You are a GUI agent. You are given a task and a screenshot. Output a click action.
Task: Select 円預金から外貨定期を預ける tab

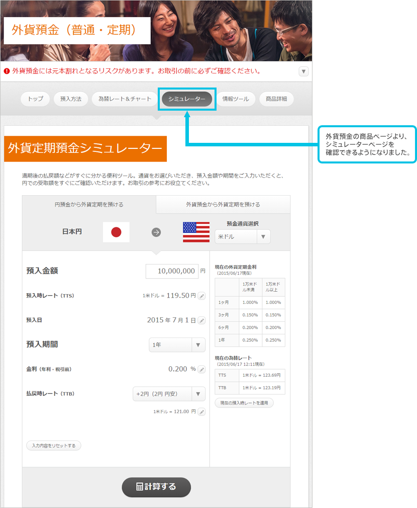tap(89, 205)
